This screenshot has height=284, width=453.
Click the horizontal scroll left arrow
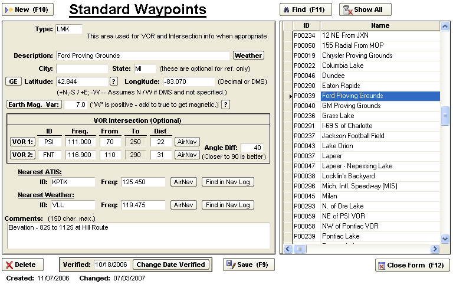tap(288, 249)
